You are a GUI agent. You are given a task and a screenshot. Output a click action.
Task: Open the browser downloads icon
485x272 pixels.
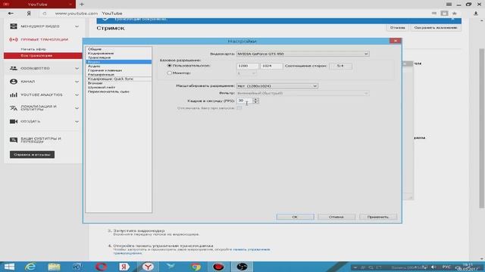pos(476,14)
